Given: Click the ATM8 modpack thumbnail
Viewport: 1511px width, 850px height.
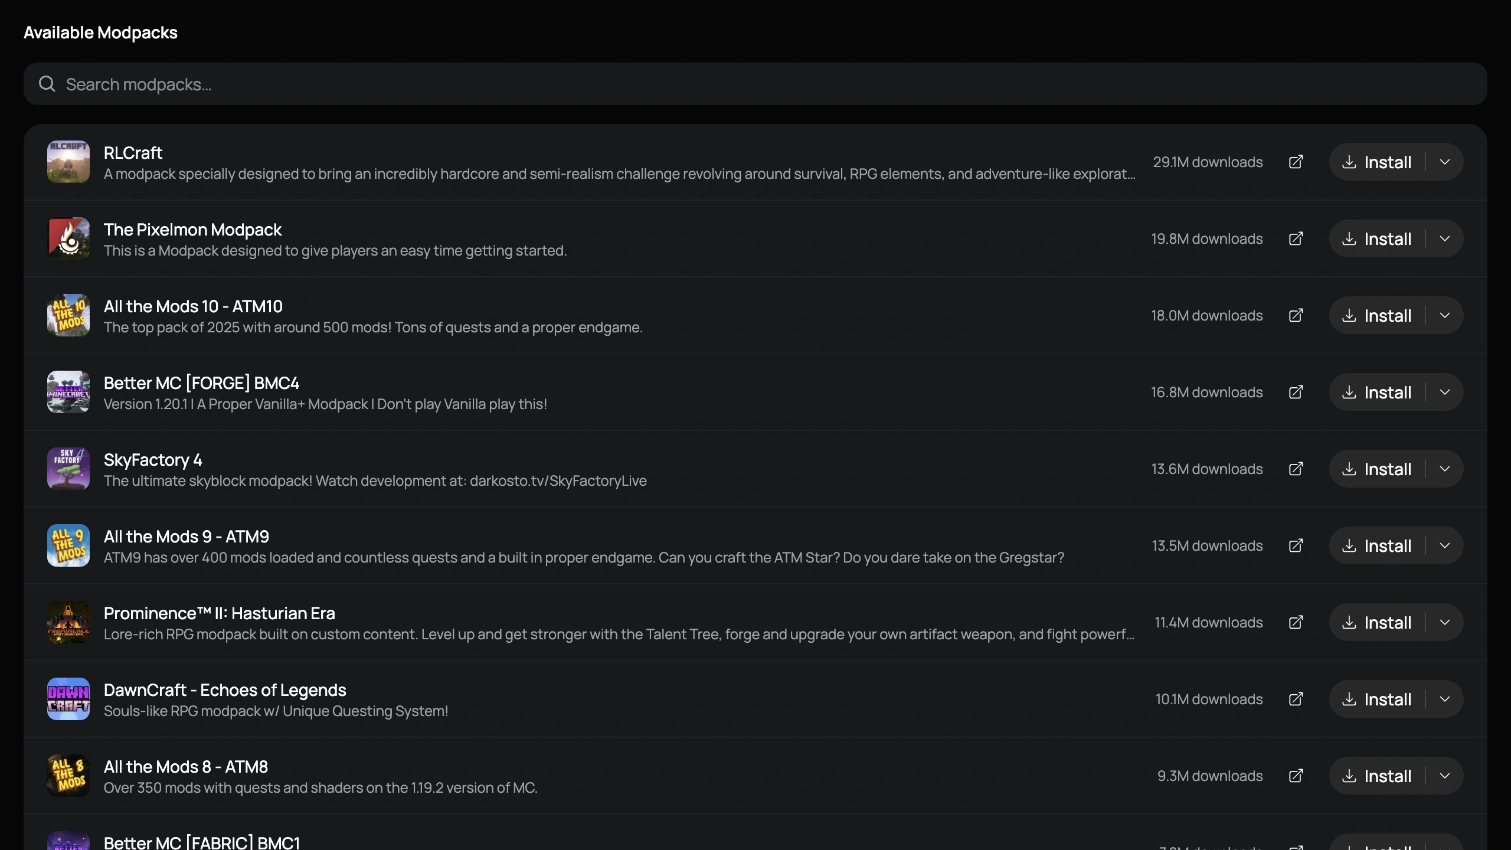Looking at the screenshot, I should (x=68, y=776).
